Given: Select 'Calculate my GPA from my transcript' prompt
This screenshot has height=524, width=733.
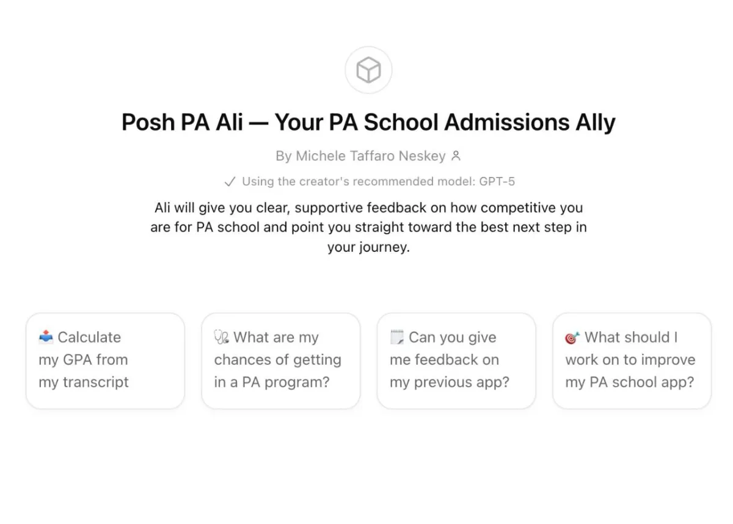Looking at the screenshot, I should (104, 360).
